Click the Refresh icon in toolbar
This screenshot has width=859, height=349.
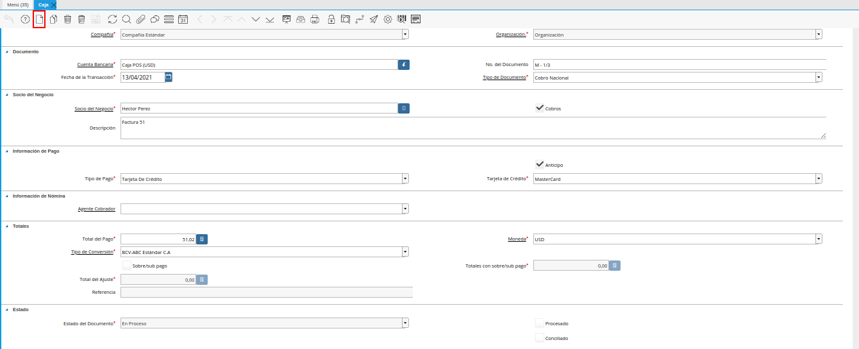113,19
